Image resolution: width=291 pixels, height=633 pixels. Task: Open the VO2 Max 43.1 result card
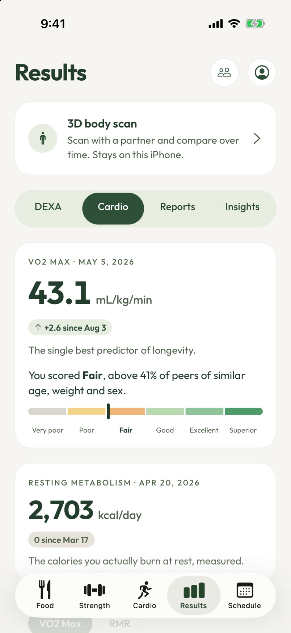[145, 345]
